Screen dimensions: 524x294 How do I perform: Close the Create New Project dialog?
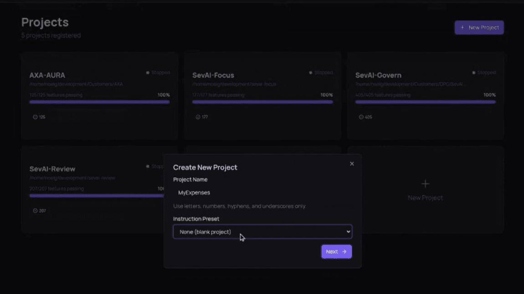(x=351, y=164)
